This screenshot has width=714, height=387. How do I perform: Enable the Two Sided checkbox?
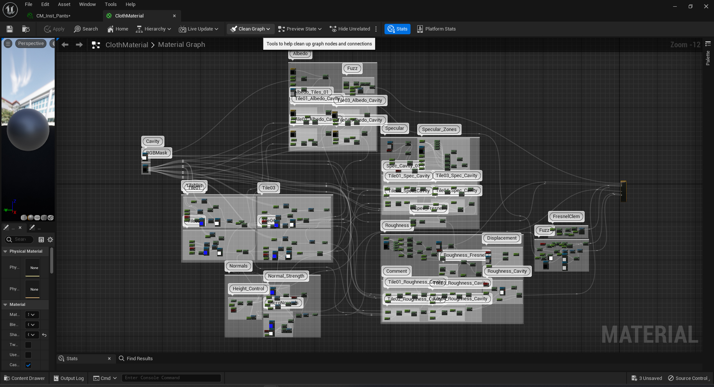28,345
